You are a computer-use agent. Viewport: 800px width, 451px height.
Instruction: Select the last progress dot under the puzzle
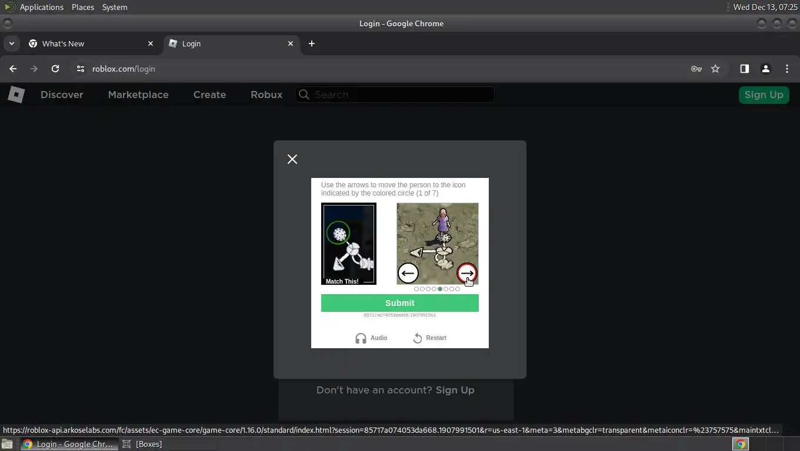coord(458,289)
